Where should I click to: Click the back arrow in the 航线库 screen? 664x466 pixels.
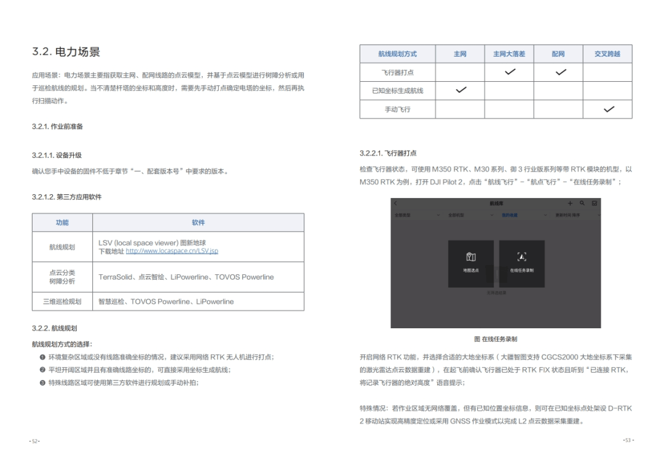click(395, 203)
